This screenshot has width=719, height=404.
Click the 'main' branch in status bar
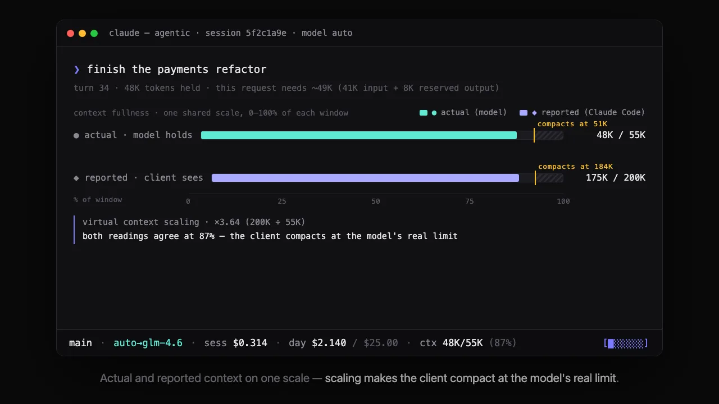click(80, 343)
